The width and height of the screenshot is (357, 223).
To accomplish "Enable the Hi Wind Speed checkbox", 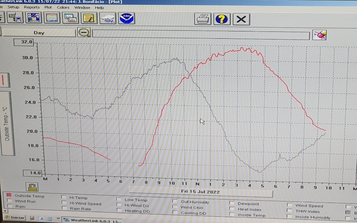I will (64, 203).
